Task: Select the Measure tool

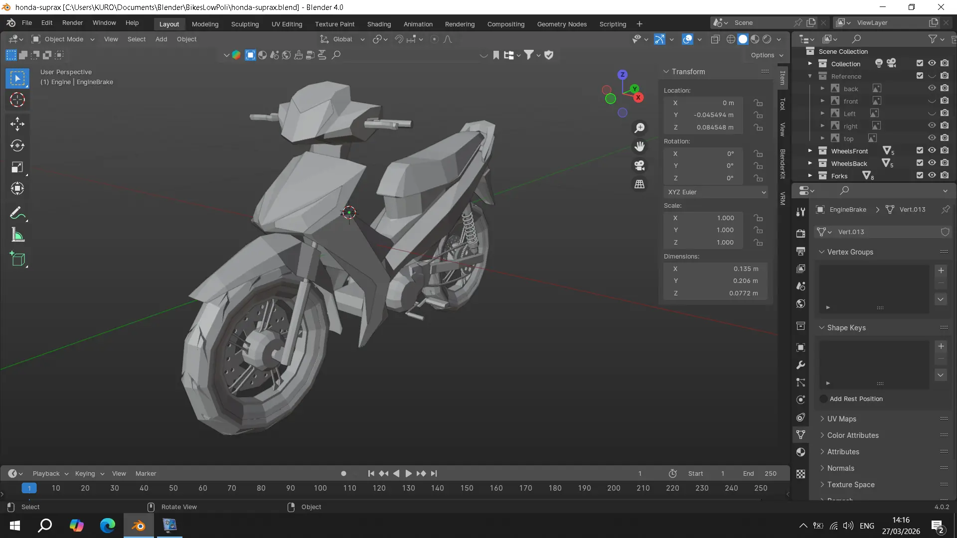Action: point(17,235)
